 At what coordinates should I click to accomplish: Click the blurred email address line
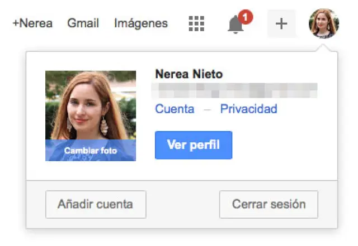(235, 90)
